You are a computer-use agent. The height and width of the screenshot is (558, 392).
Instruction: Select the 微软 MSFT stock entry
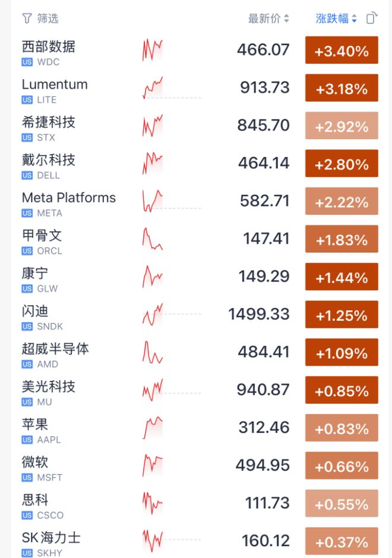point(196,465)
